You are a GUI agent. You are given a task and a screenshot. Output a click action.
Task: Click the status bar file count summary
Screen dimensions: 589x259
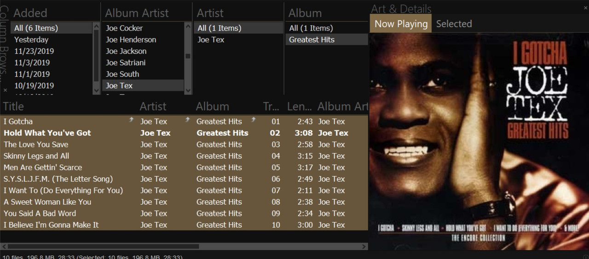click(92, 257)
